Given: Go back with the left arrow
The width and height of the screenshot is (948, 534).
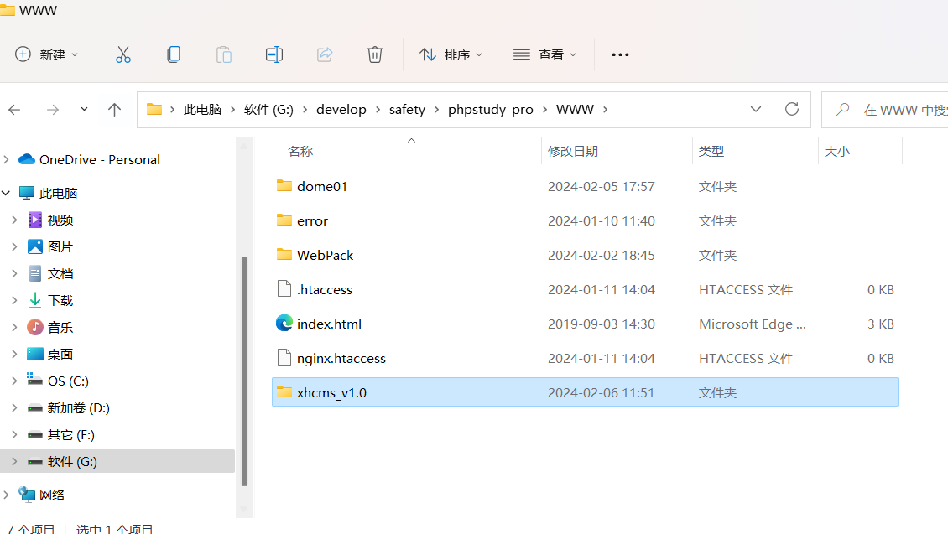Looking at the screenshot, I should (x=14, y=110).
